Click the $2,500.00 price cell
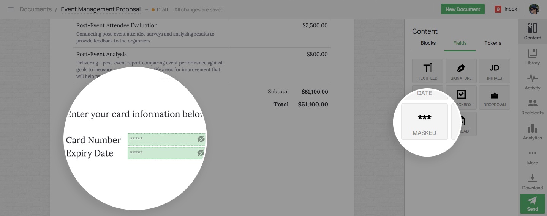 click(315, 25)
